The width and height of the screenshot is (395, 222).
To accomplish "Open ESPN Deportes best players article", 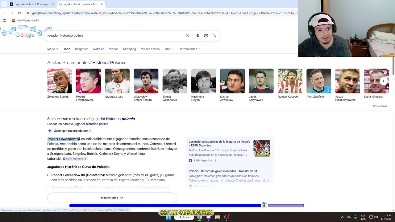I will (x=219, y=143).
